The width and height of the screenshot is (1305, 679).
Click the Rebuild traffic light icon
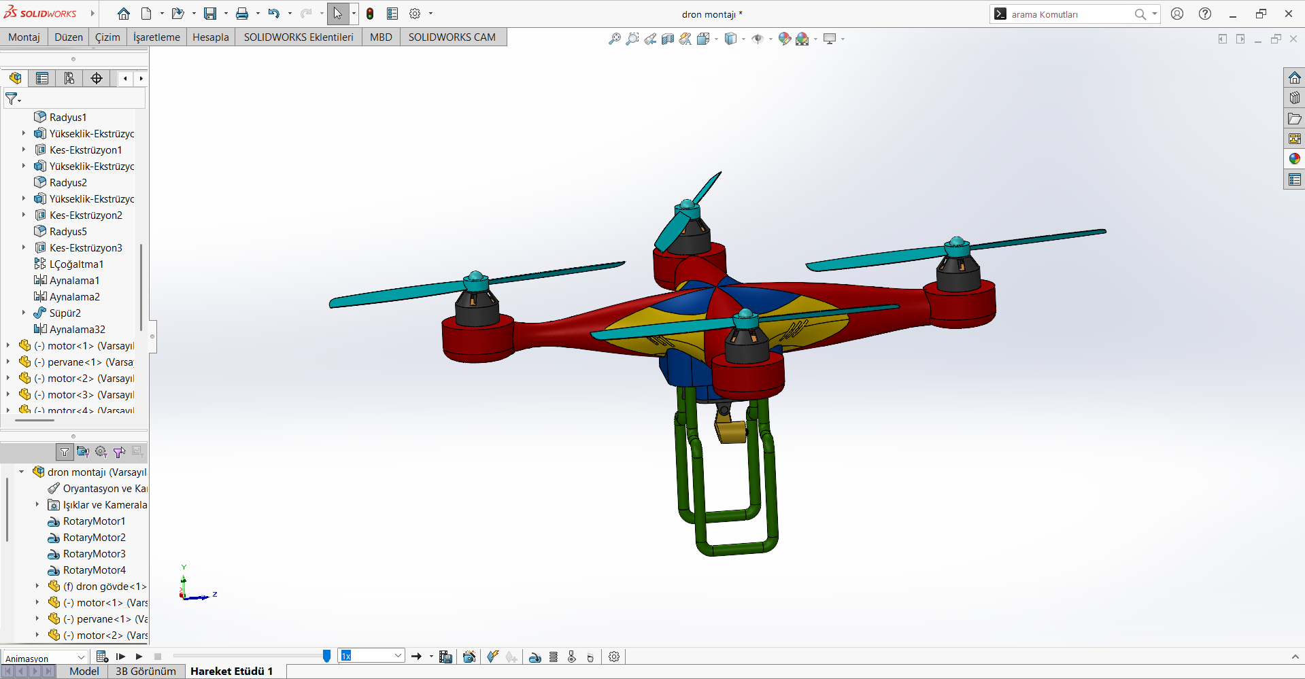(370, 14)
